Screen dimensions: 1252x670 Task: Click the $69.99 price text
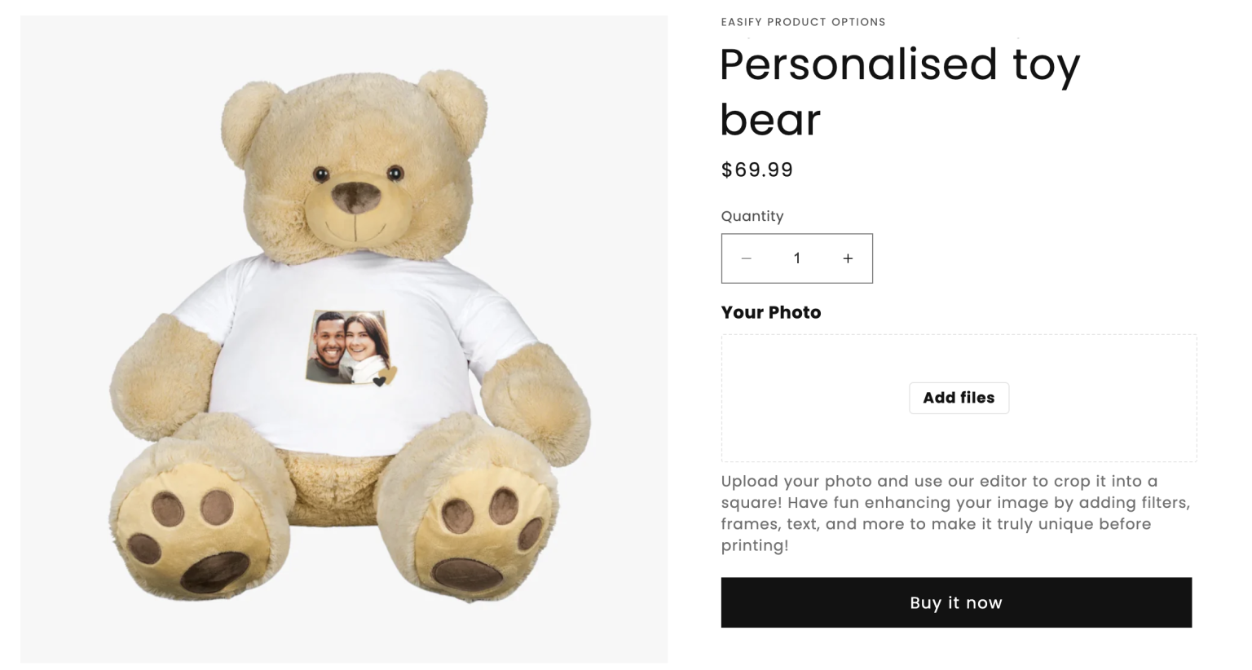coord(756,170)
